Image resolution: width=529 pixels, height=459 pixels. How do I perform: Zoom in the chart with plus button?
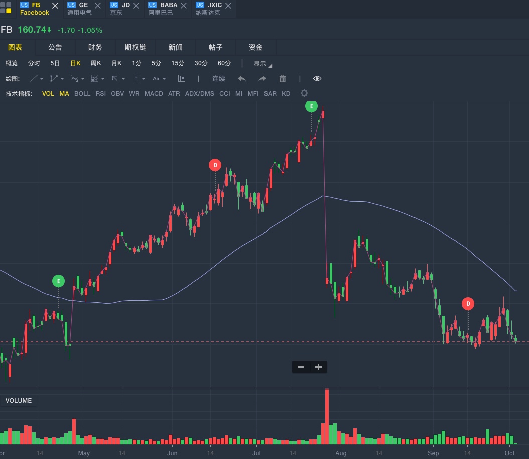(318, 367)
